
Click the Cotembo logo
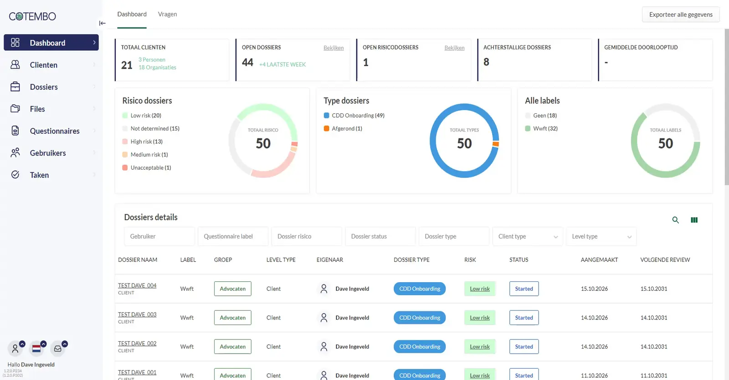click(32, 16)
